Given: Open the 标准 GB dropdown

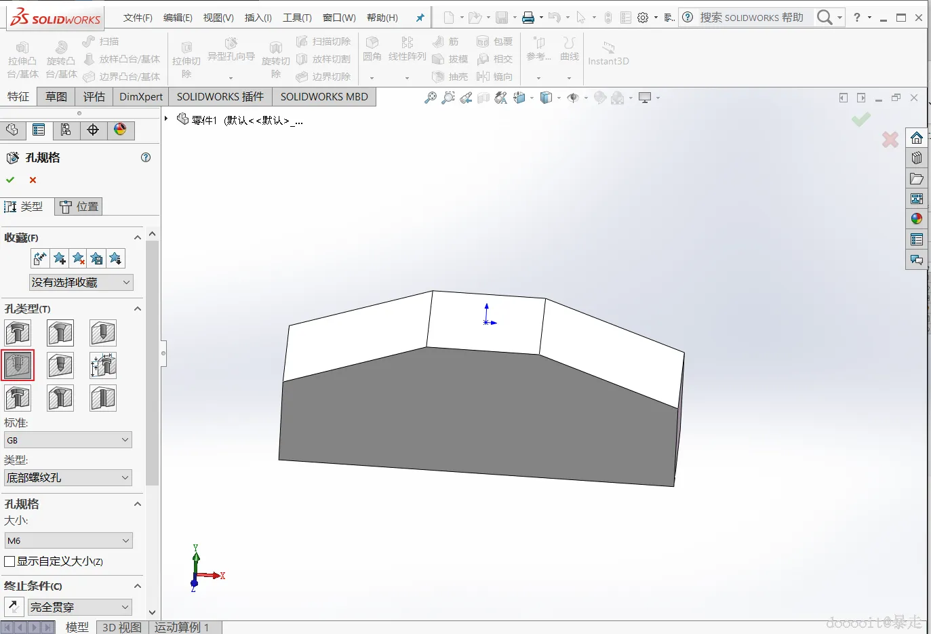Looking at the screenshot, I should click(68, 440).
